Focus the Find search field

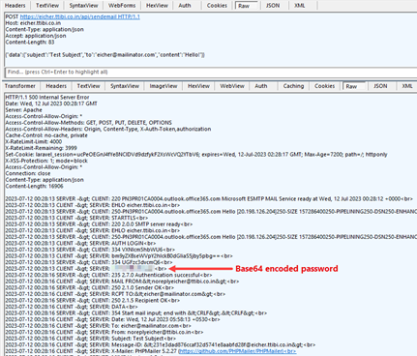point(211,72)
